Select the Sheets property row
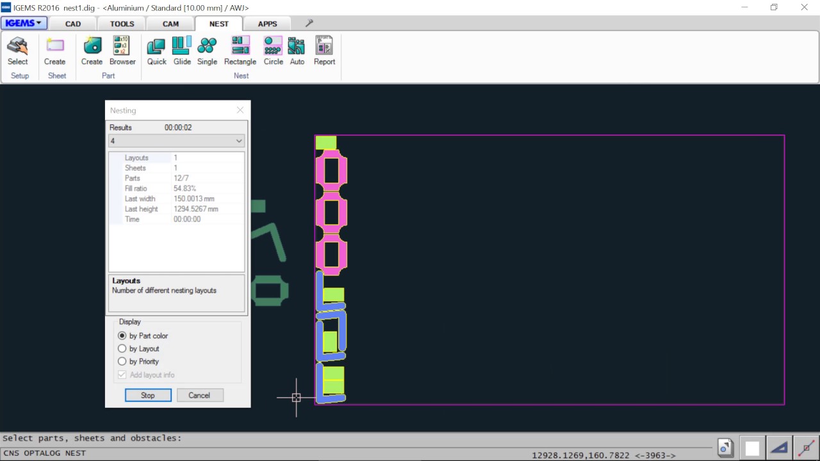 pyautogui.click(x=177, y=168)
